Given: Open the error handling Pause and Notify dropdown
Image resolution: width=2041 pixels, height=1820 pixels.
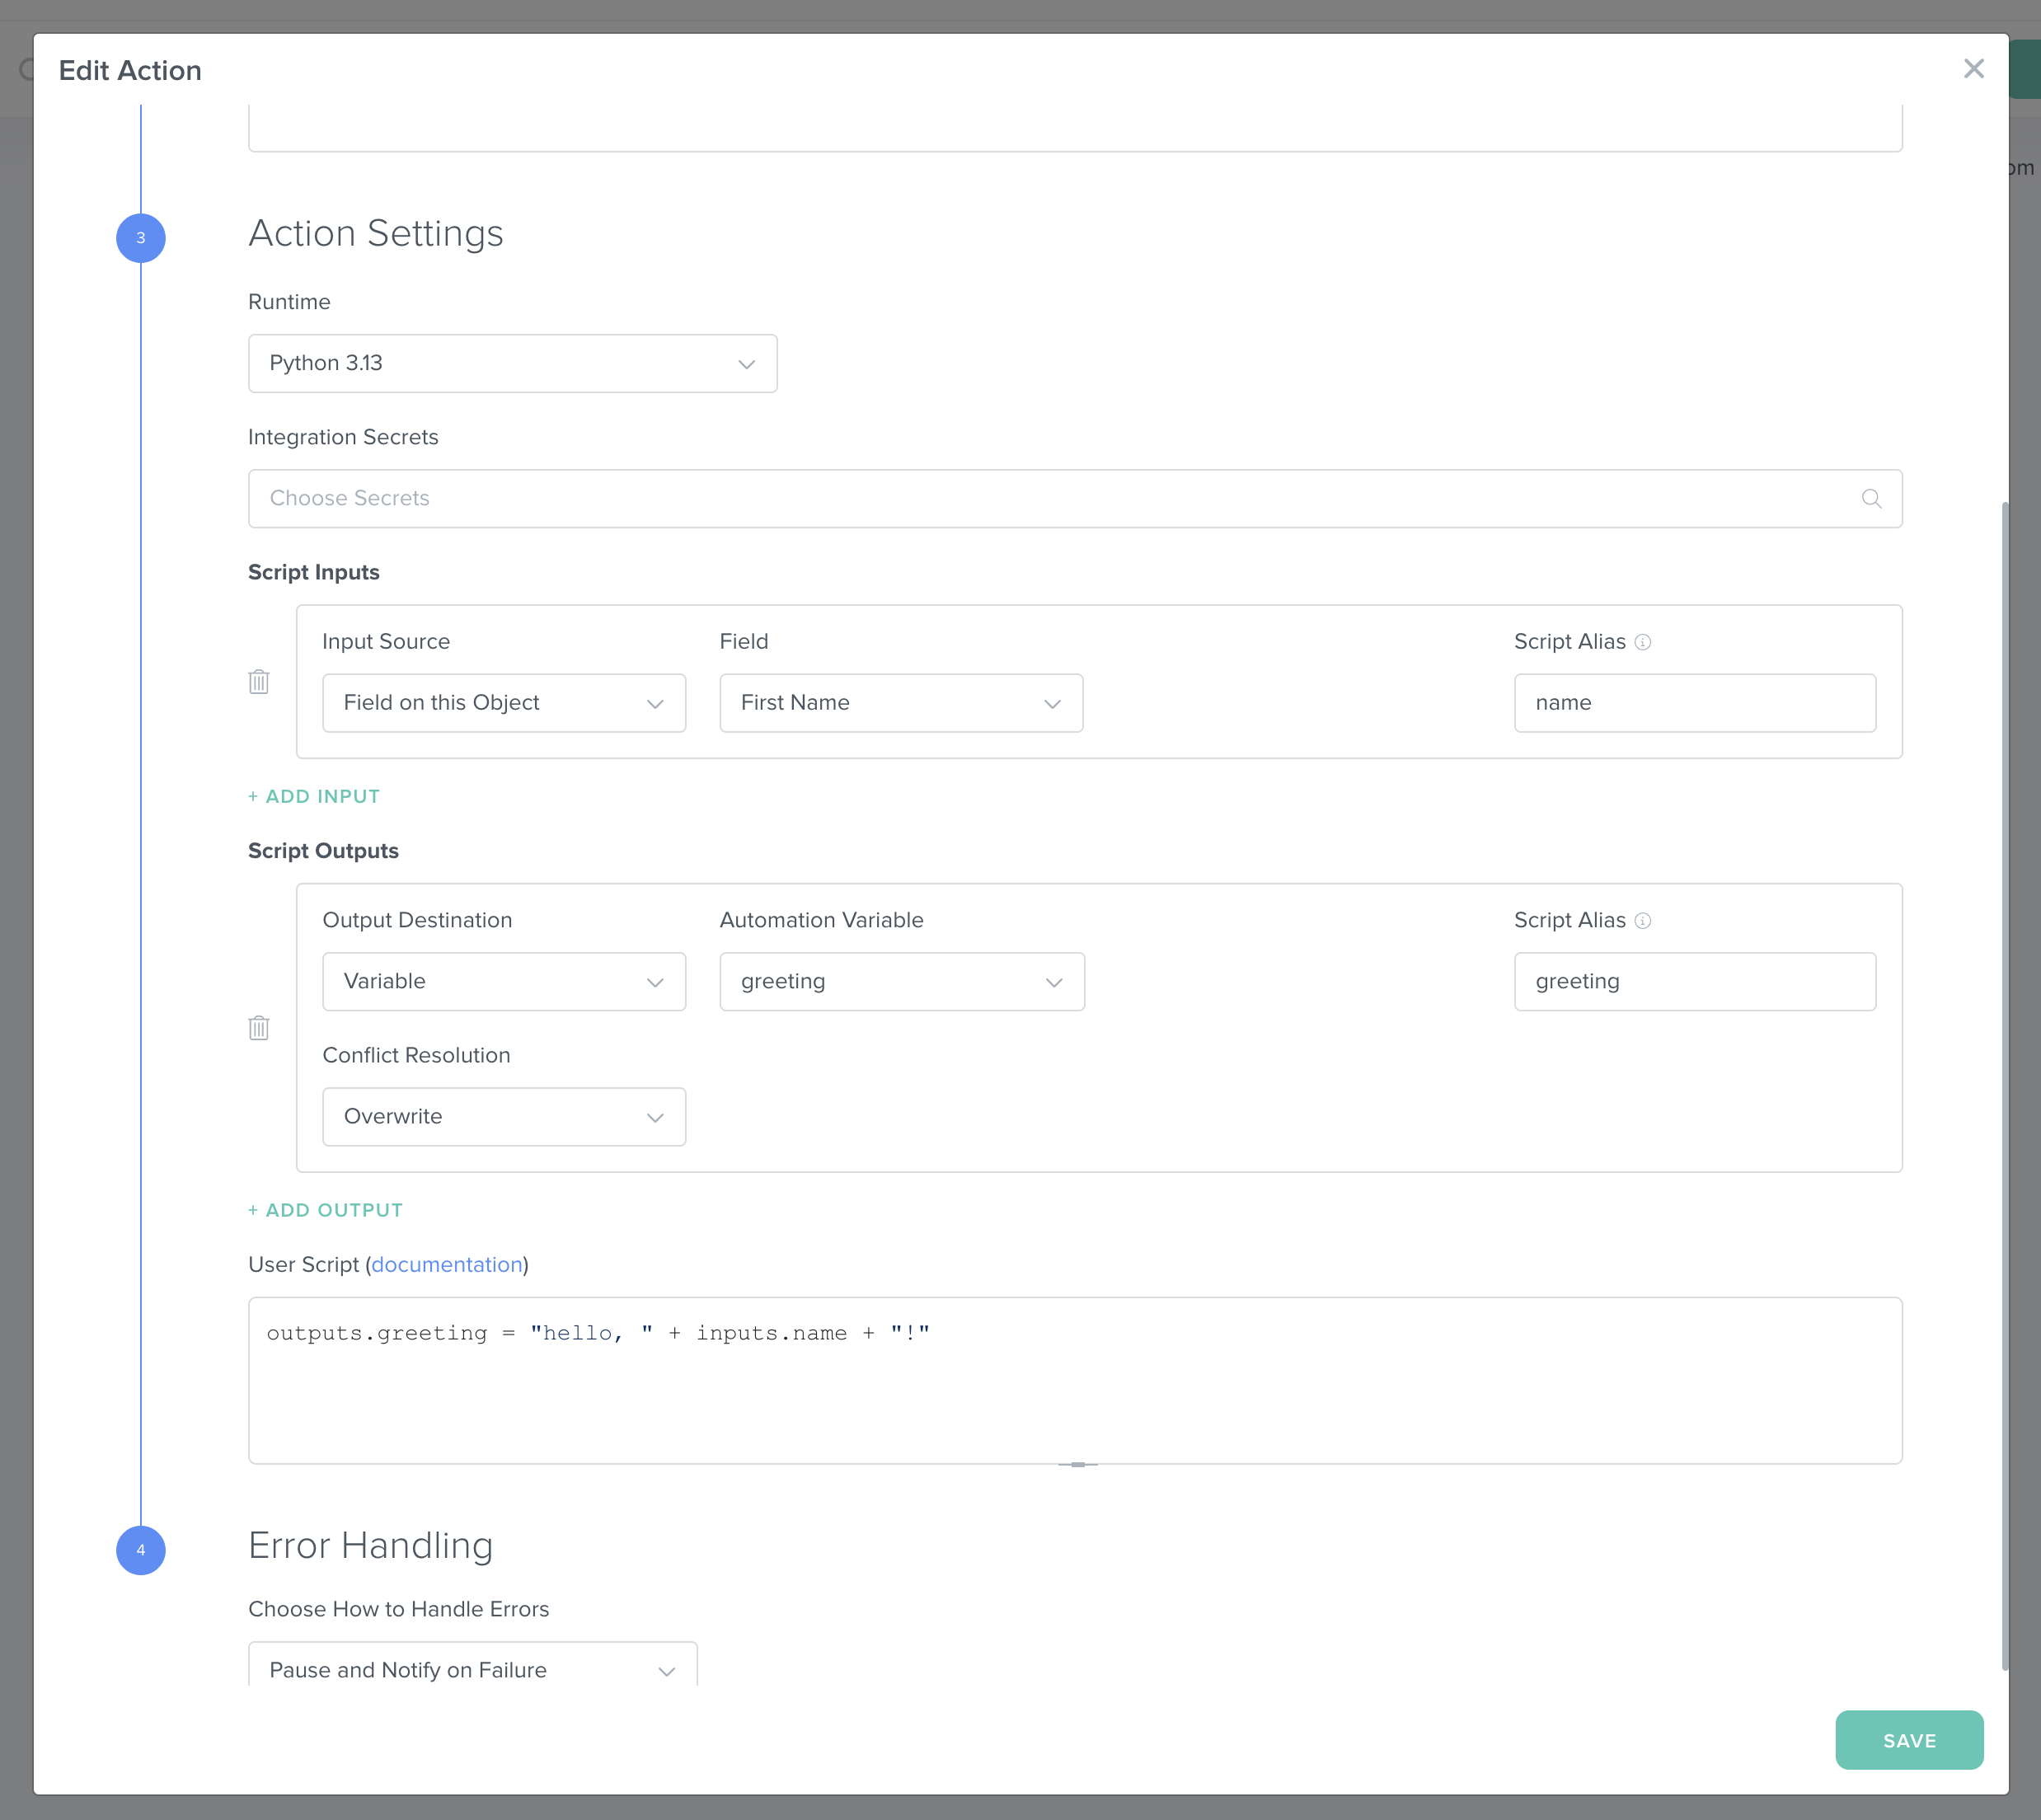Looking at the screenshot, I should point(473,1665).
